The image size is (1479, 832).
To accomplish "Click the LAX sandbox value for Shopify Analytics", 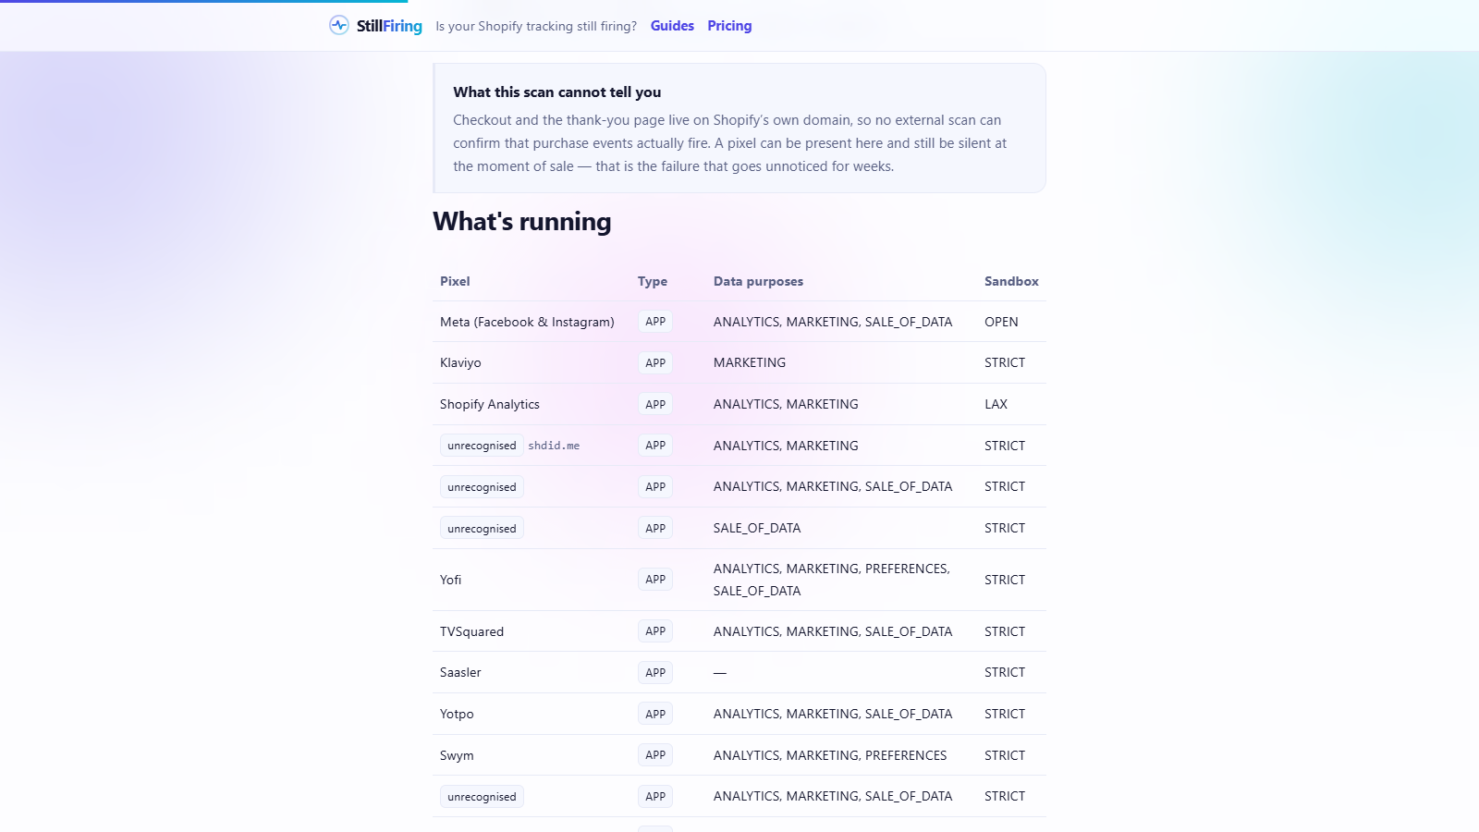I will click(996, 404).
